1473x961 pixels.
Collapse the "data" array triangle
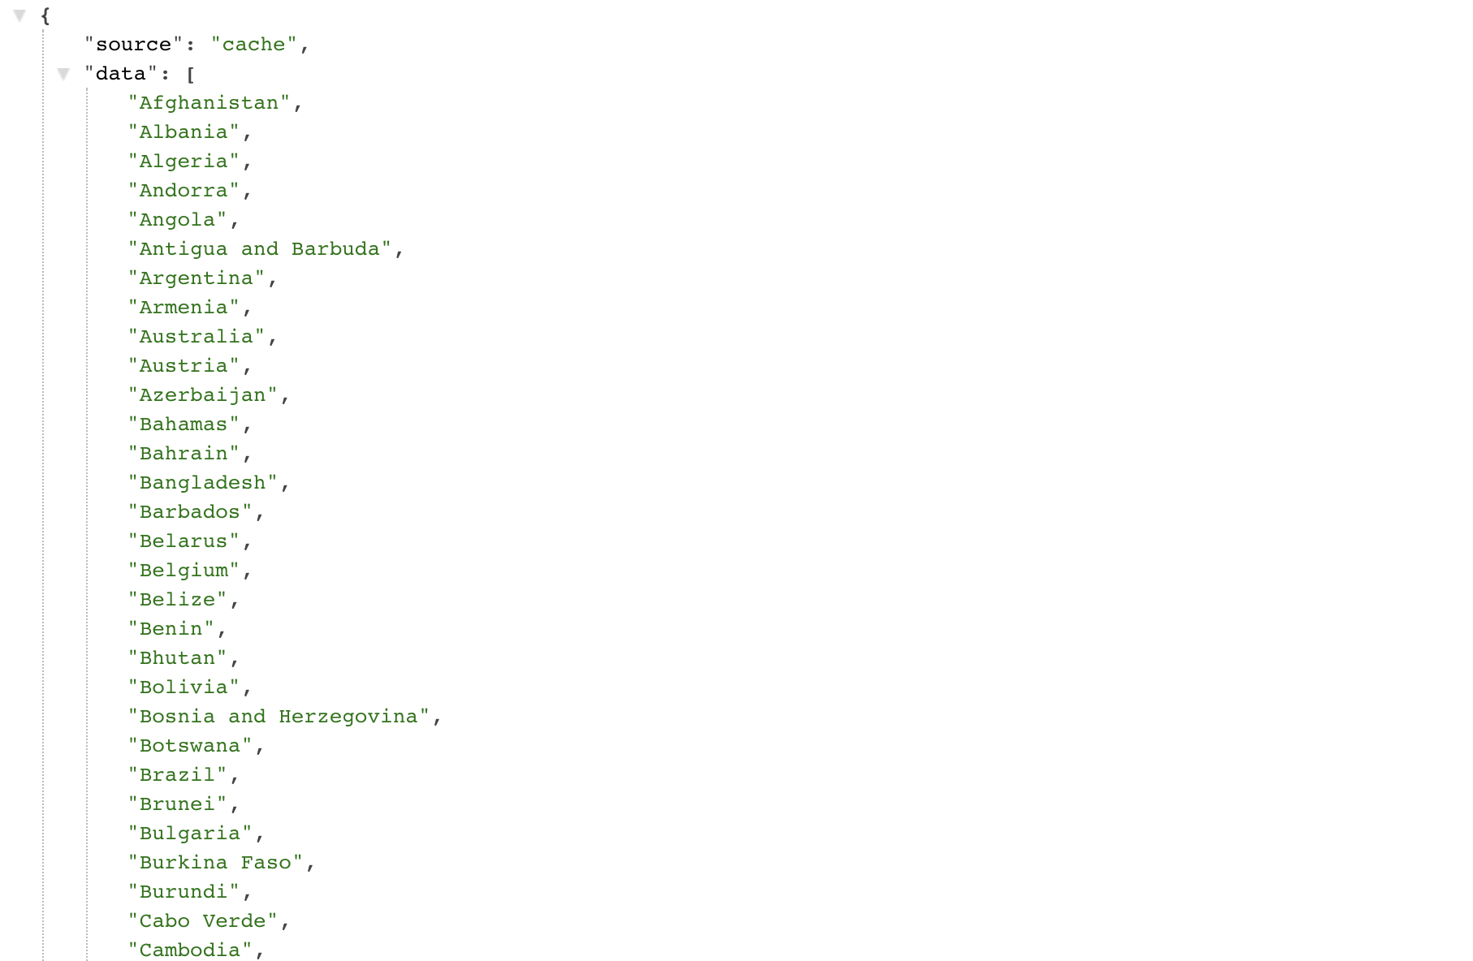63,74
